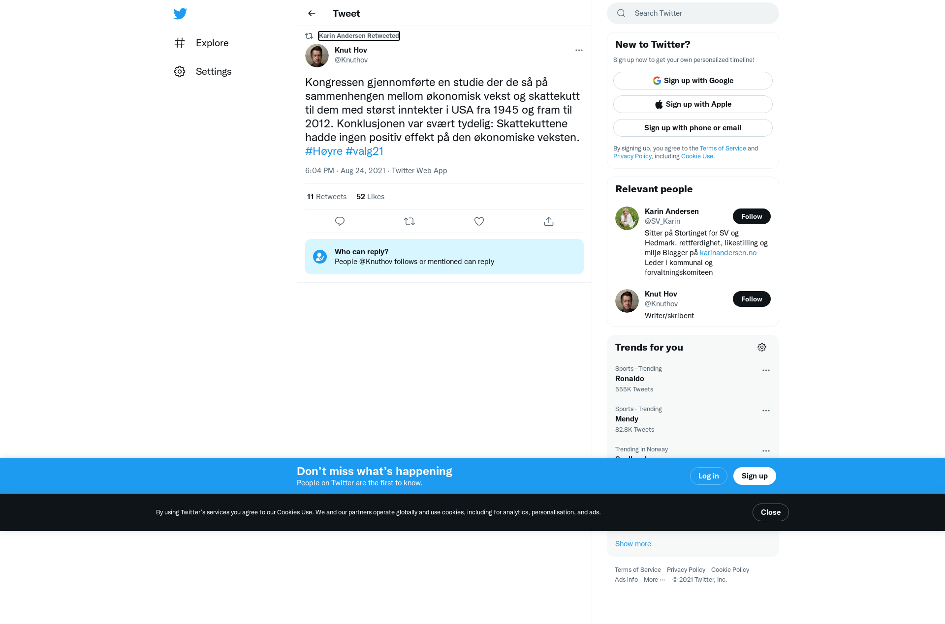Like the tweet with heart icon
Screen dimensions: 945x624
coord(479,221)
